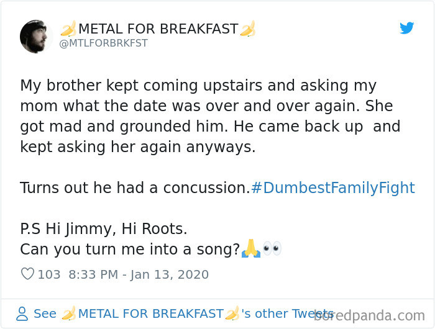Click the eyes emoji ending the tweet
Viewport: 435px width, 329px height.
(x=272, y=249)
